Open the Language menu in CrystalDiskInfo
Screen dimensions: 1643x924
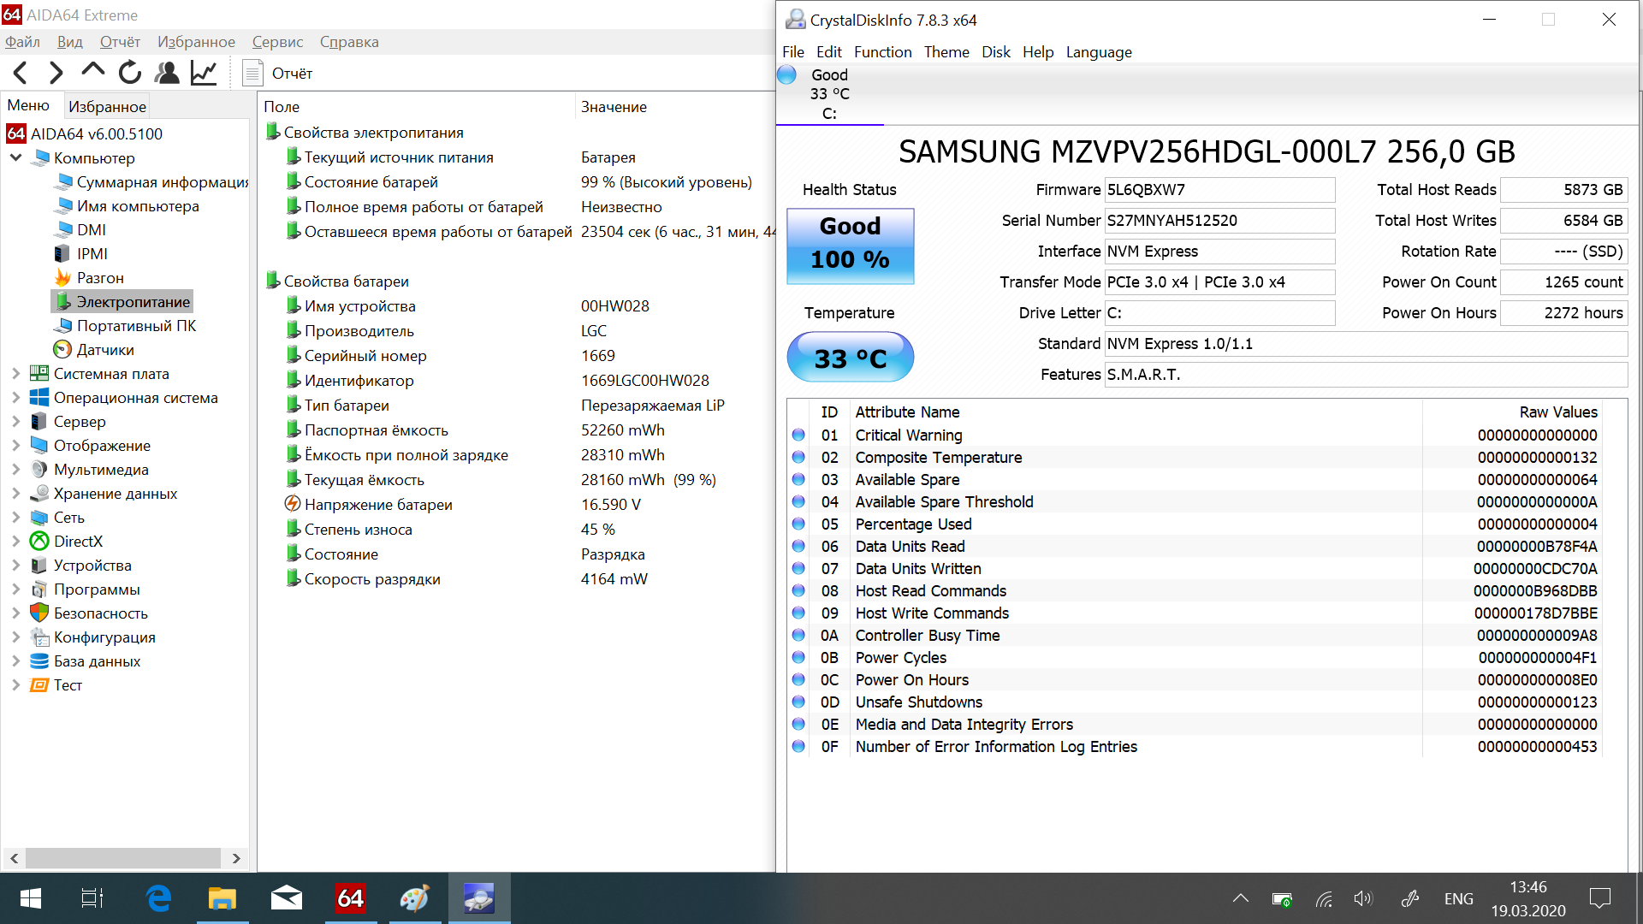(1099, 52)
